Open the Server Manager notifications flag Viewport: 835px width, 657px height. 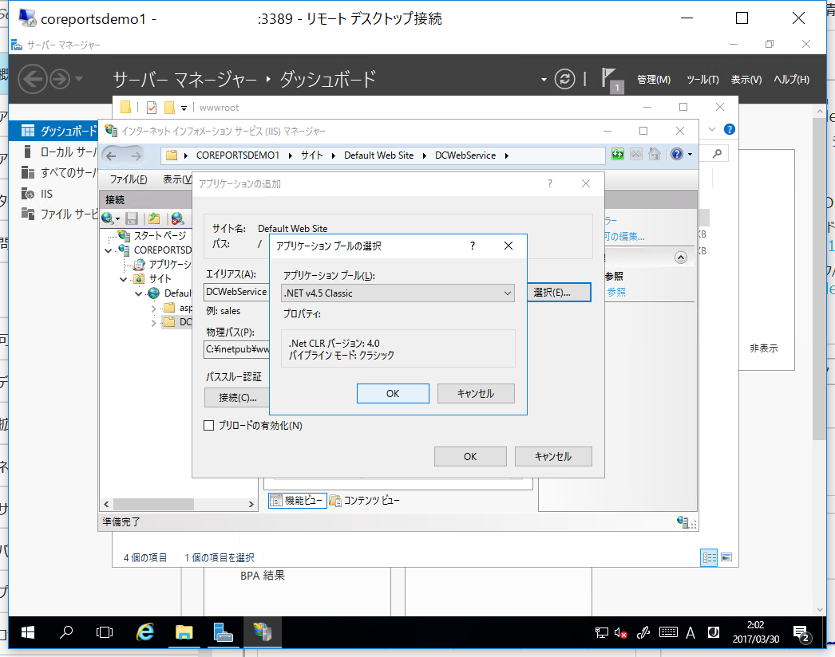pyautogui.click(x=610, y=80)
